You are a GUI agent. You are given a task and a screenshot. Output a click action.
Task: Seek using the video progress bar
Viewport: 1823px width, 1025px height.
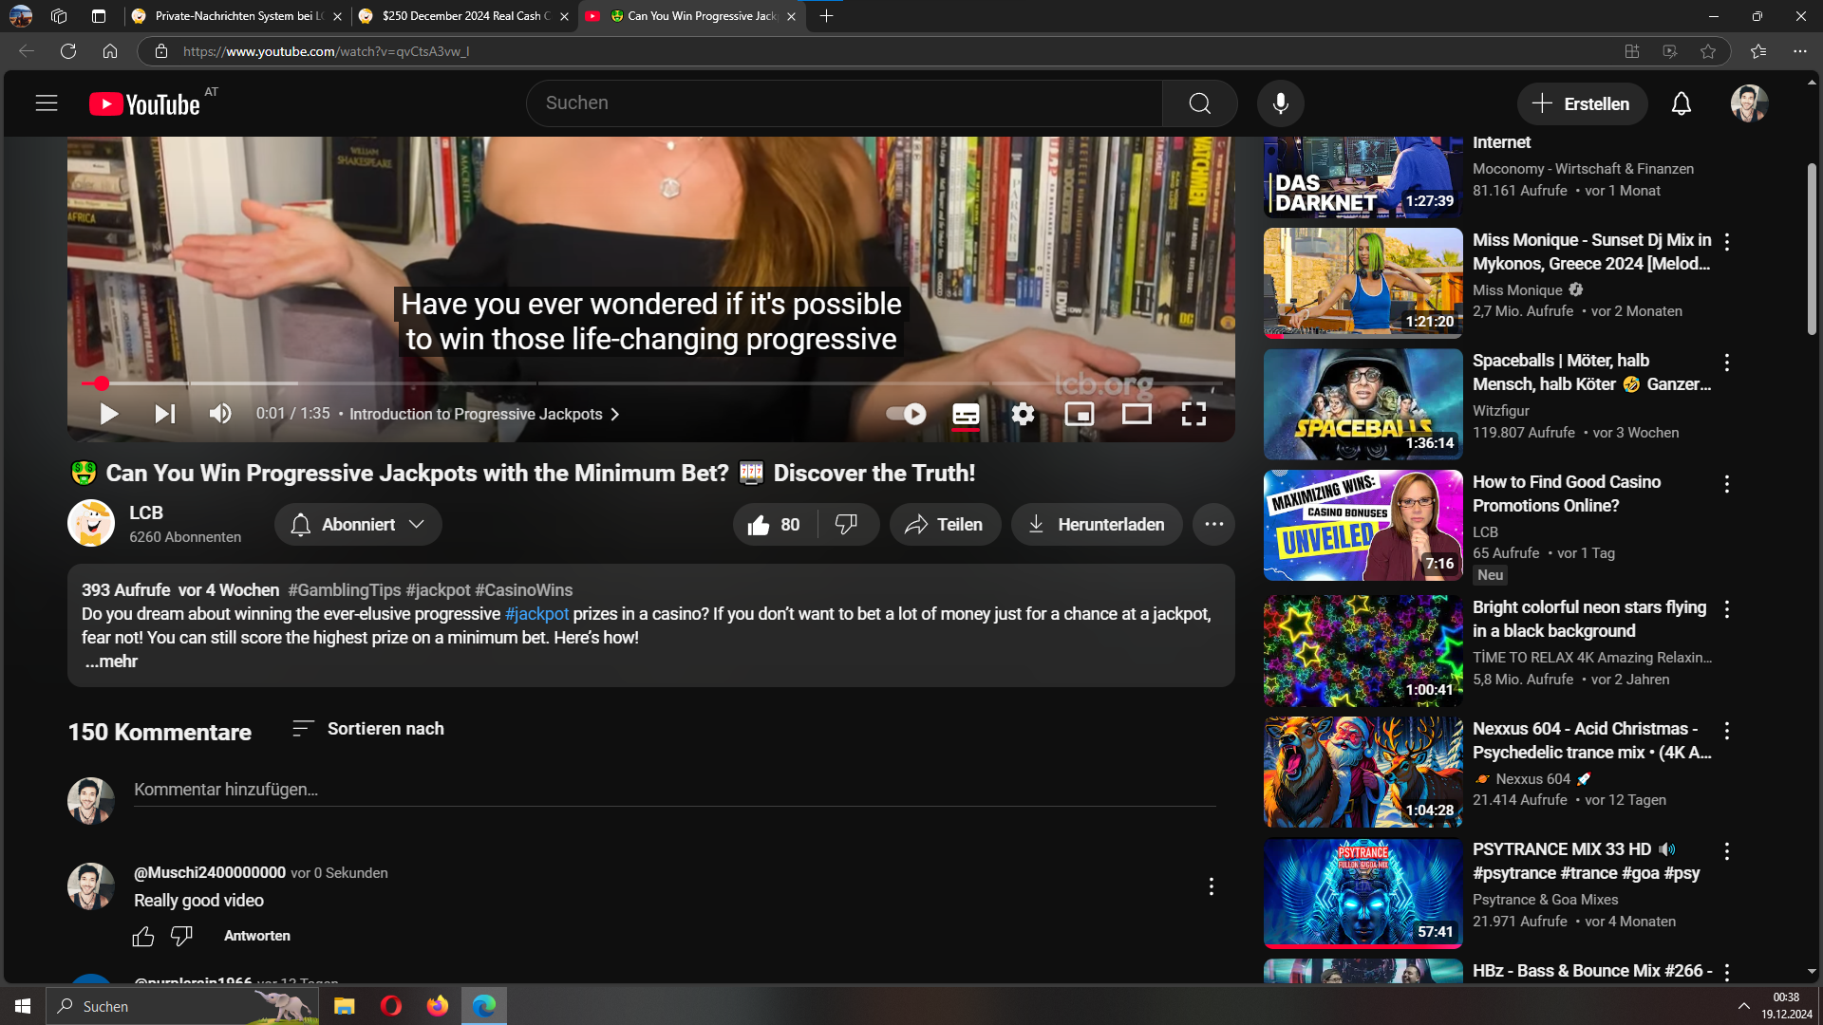(651, 383)
